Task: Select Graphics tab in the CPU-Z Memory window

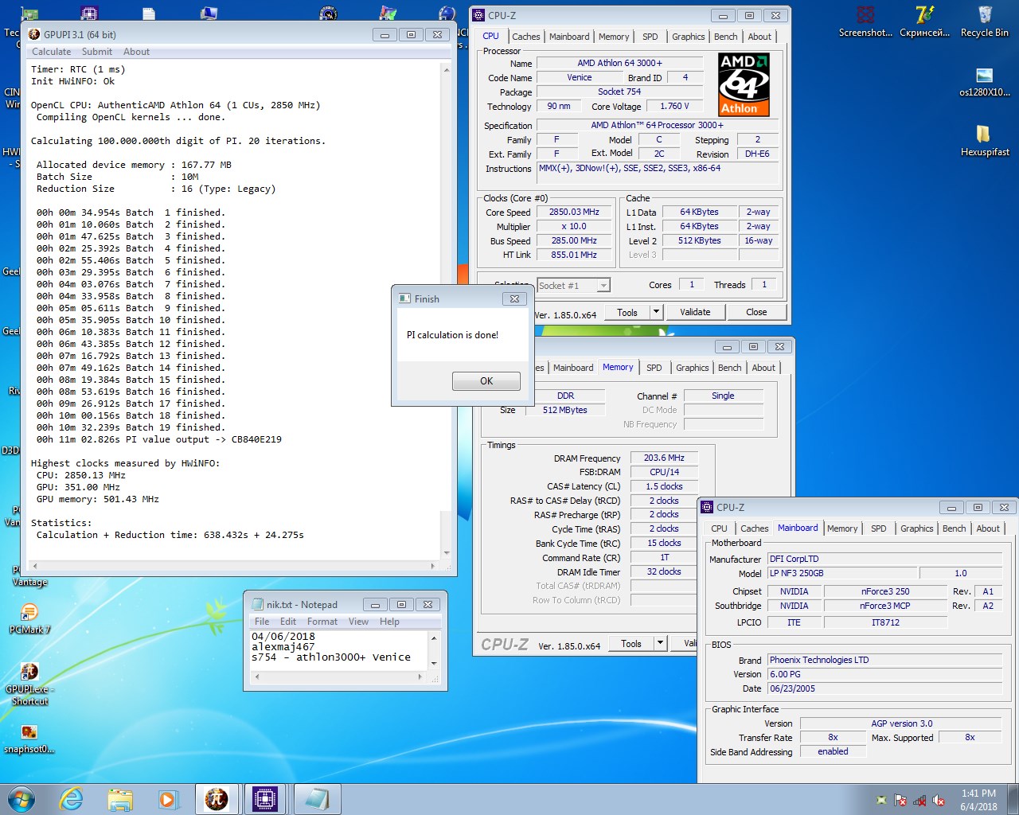Action: tap(692, 368)
